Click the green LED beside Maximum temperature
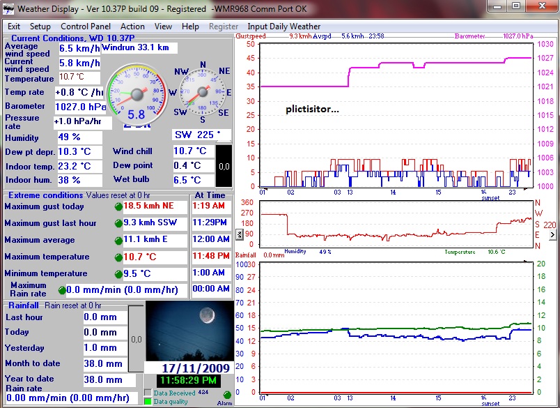Screen dimensions: 560x408 pos(118,257)
